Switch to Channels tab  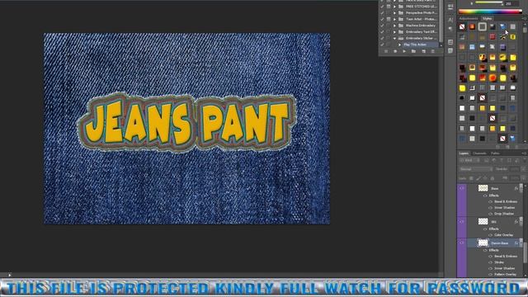479,153
